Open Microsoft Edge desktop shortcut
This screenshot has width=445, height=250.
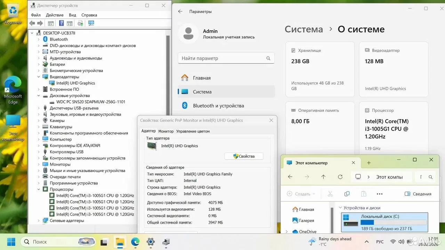pyautogui.click(x=13, y=90)
